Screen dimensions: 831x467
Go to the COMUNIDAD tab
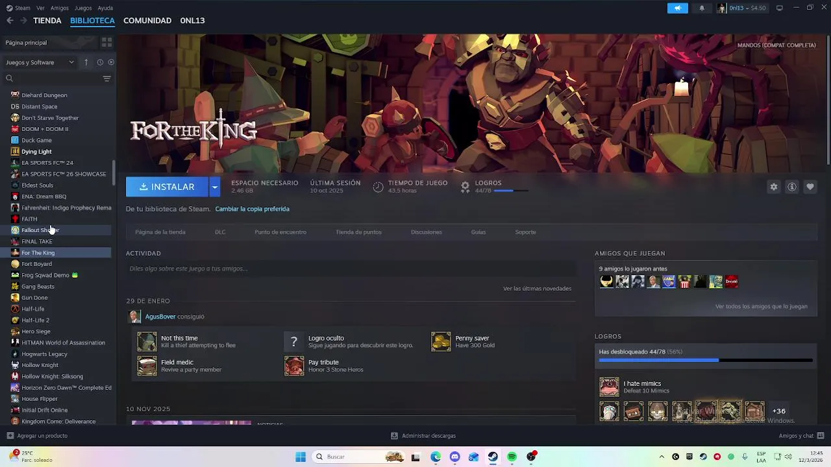point(147,21)
